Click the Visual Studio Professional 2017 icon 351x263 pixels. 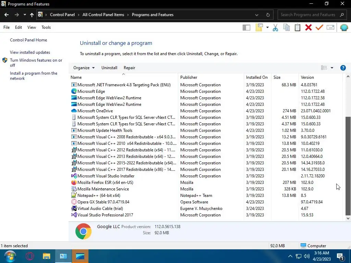point(74,215)
